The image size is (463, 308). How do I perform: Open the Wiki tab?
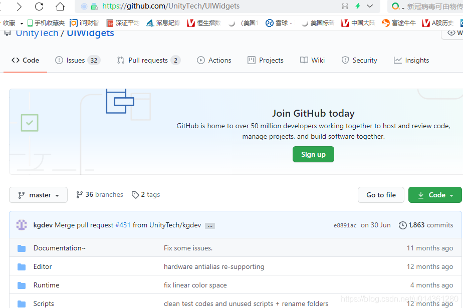pos(312,60)
